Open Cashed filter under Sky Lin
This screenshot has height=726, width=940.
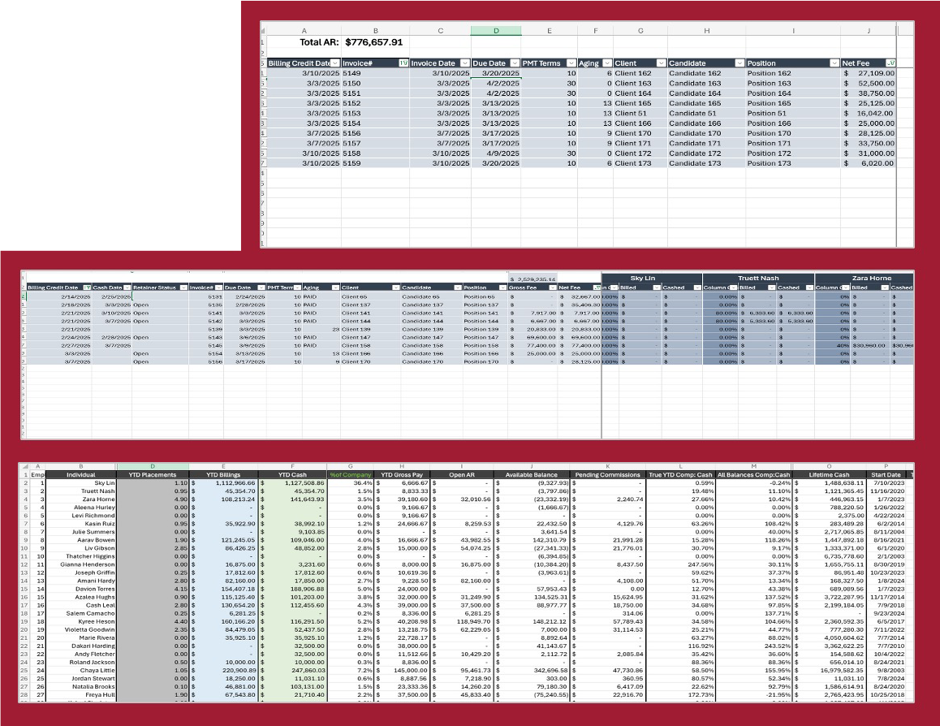click(x=697, y=287)
